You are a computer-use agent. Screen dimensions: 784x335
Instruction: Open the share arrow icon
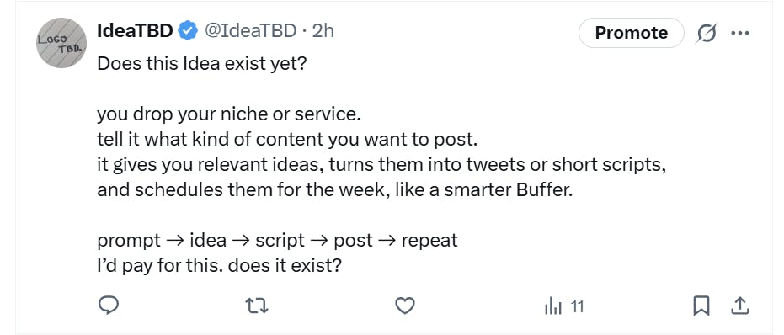[739, 306]
